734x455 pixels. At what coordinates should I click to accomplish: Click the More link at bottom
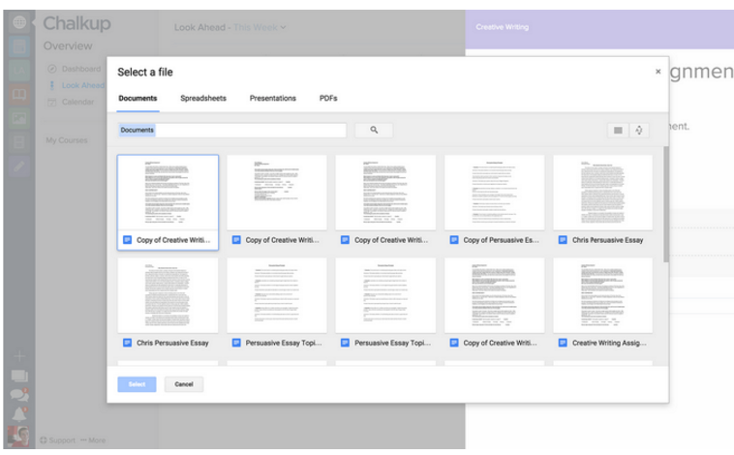(93, 440)
